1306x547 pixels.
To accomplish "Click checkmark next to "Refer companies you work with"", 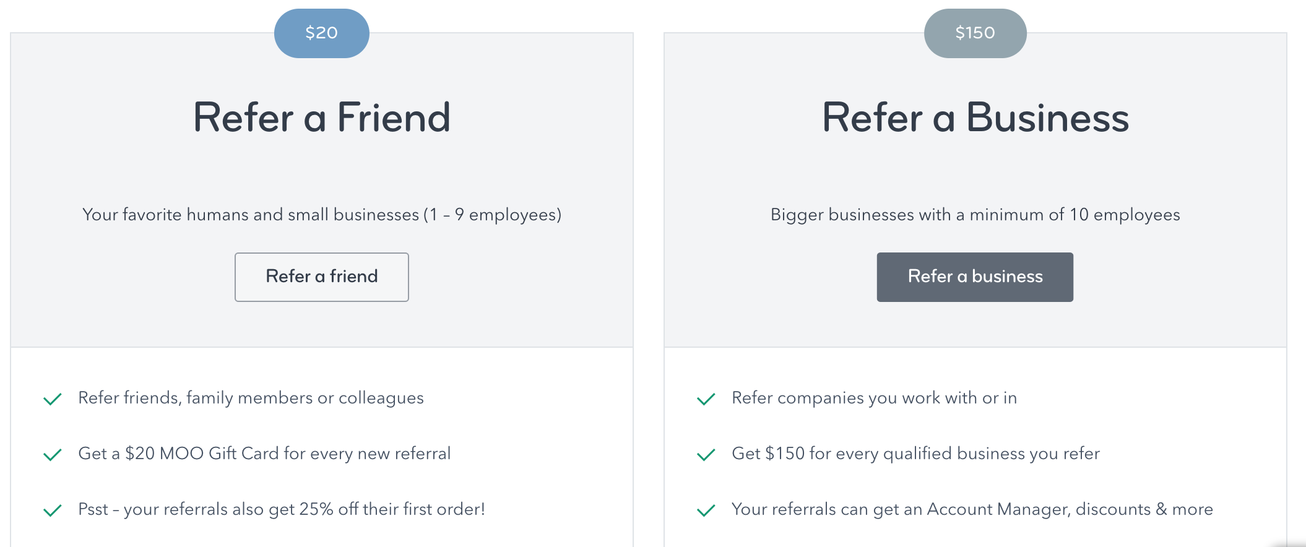I will (x=706, y=399).
